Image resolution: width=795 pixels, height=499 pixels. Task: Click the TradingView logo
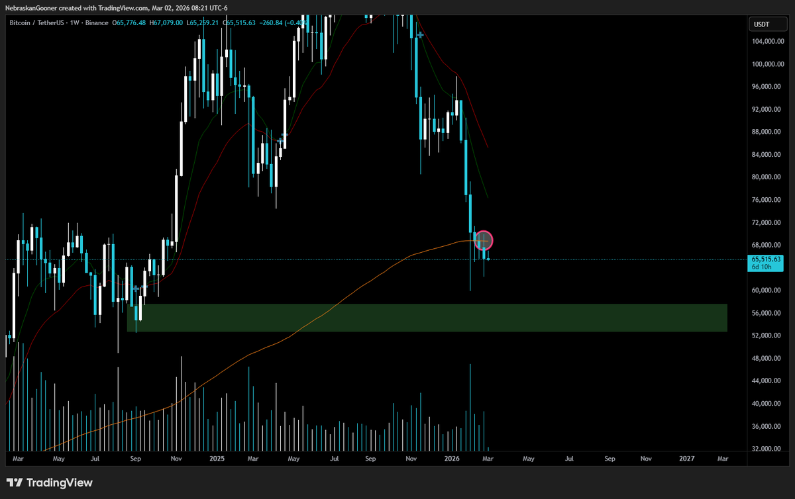50,483
